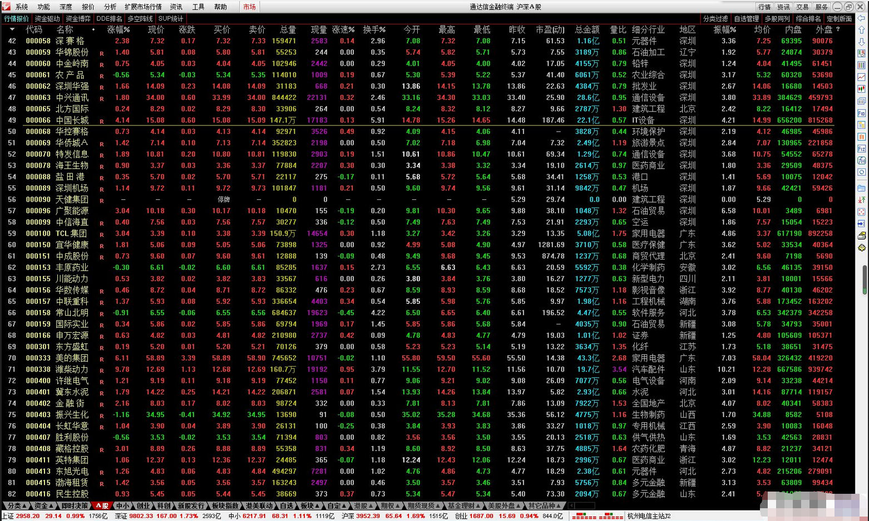Expand the 期权▲ bottom tab menu
Viewport: 869px width, 521px height.
(x=391, y=505)
